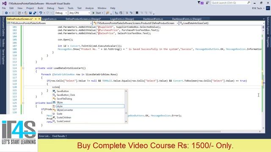Click the Redo toolbar icon
The width and height of the screenshot is (271, 152).
(x=48, y=13)
